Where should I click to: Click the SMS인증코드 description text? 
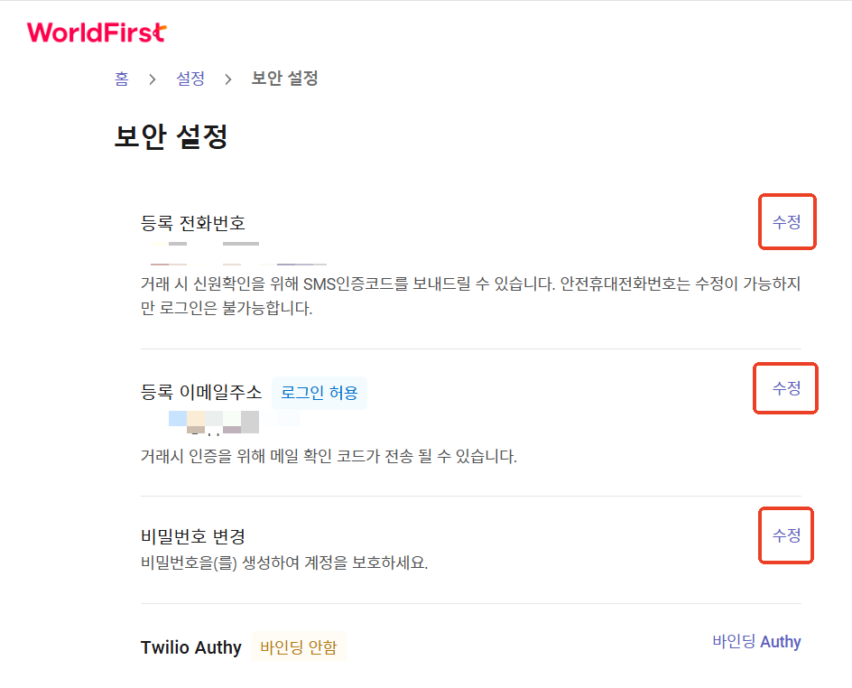click(x=470, y=295)
